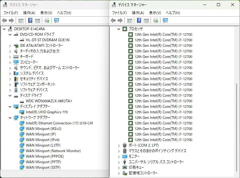Click right window vertical scrollbar thumb

(237, 127)
